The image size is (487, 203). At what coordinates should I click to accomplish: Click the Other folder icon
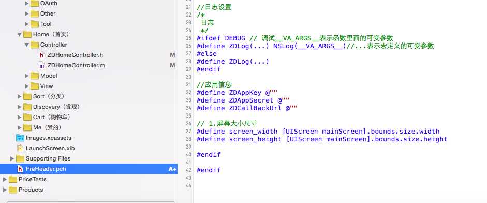click(x=35, y=13)
